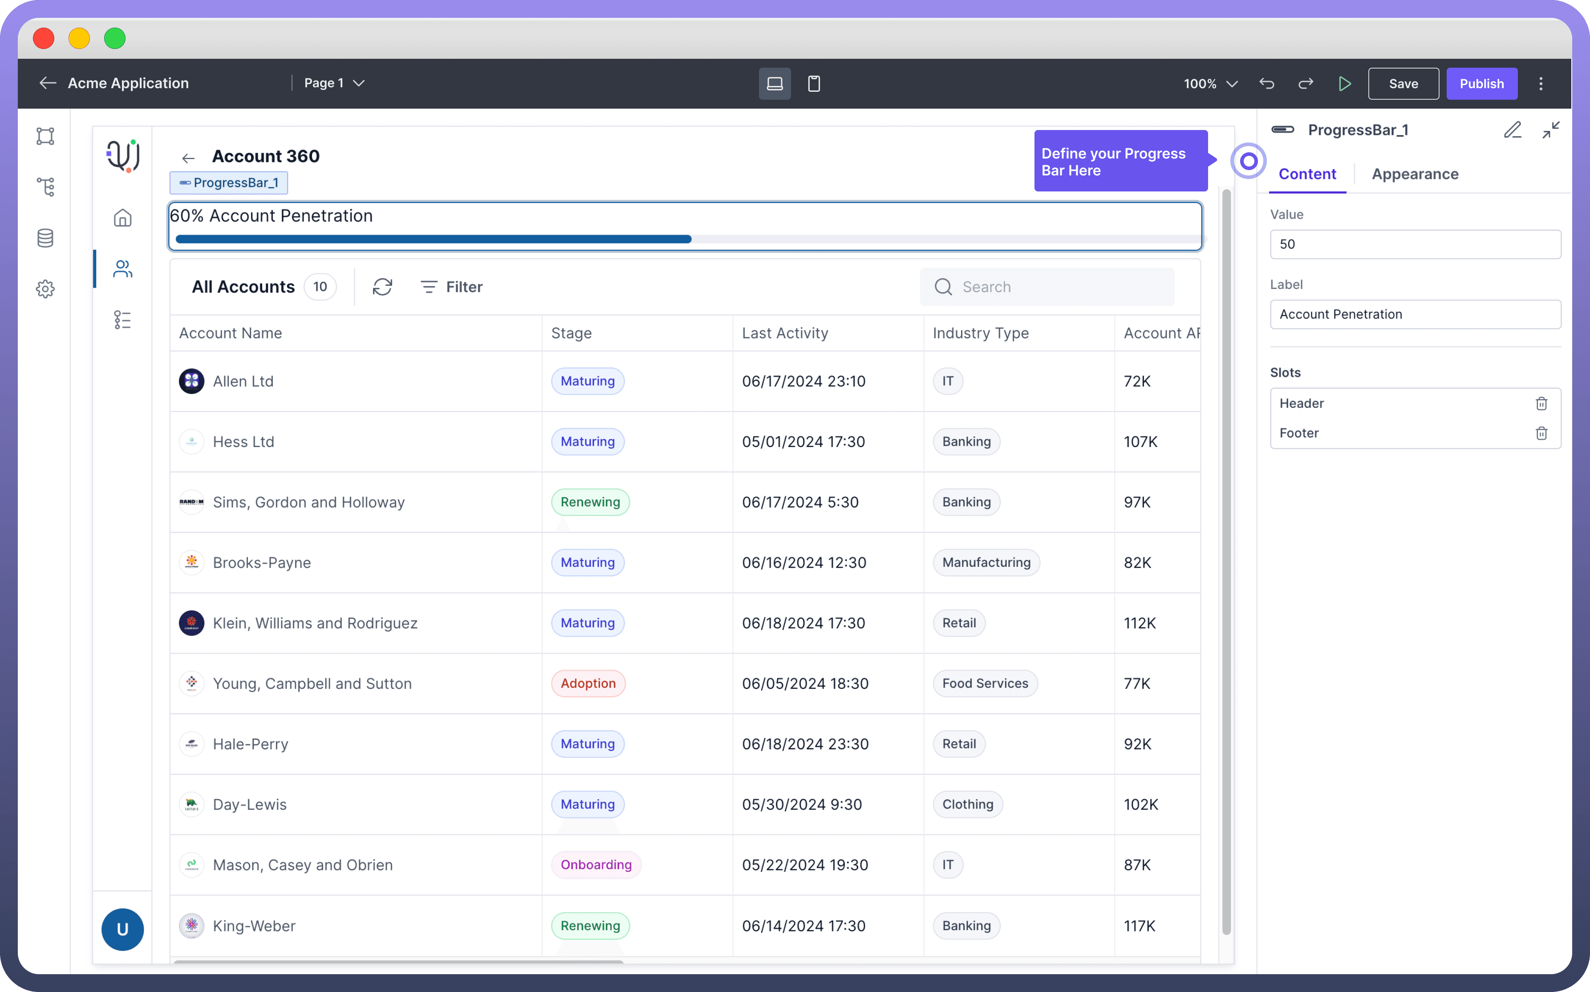Open the component tree icon
The width and height of the screenshot is (1590, 992).
click(45, 187)
